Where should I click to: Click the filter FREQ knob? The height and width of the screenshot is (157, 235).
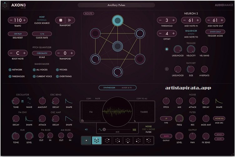(x=179, y=119)
